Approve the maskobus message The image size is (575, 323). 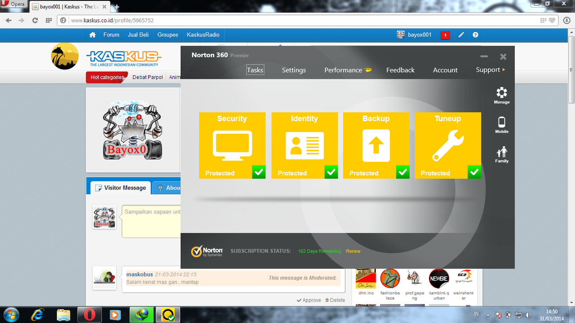click(x=309, y=300)
